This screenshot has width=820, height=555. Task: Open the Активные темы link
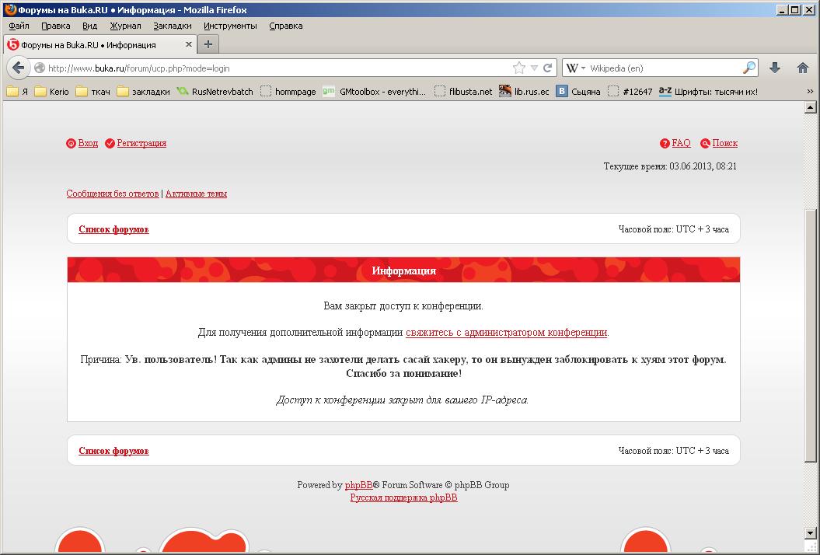coord(196,194)
